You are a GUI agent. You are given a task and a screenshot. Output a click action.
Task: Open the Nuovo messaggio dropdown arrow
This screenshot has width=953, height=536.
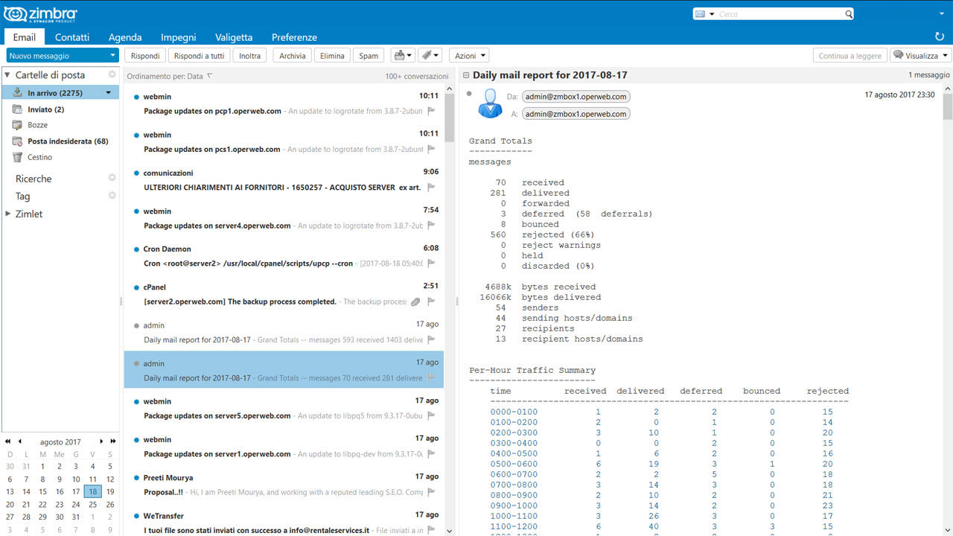112,56
